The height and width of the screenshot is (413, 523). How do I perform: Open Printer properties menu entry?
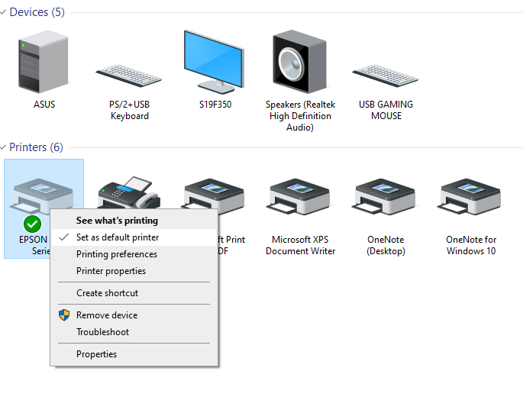click(111, 271)
